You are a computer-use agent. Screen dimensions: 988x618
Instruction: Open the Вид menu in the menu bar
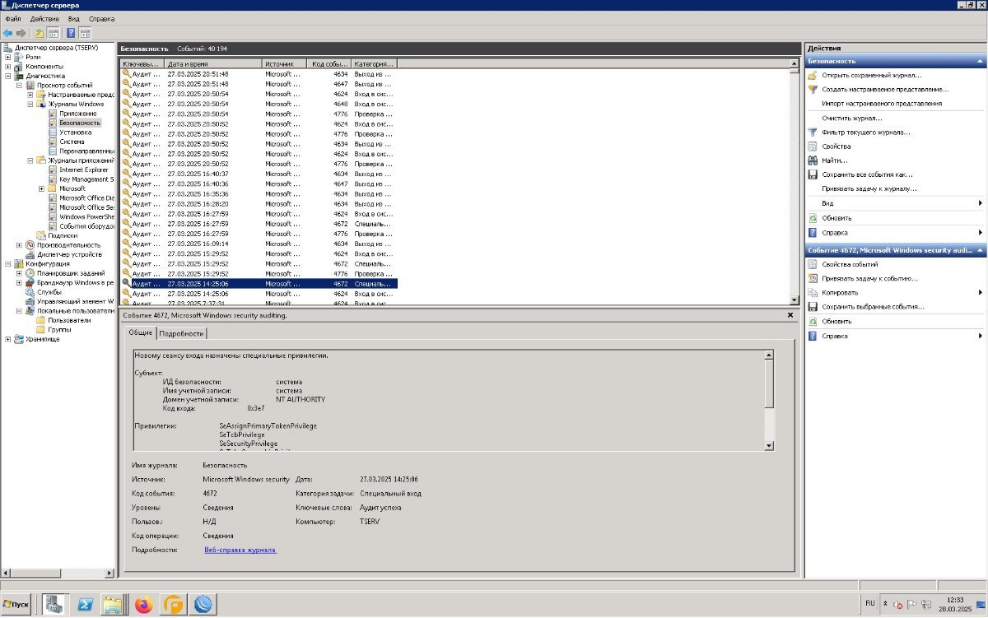point(74,18)
